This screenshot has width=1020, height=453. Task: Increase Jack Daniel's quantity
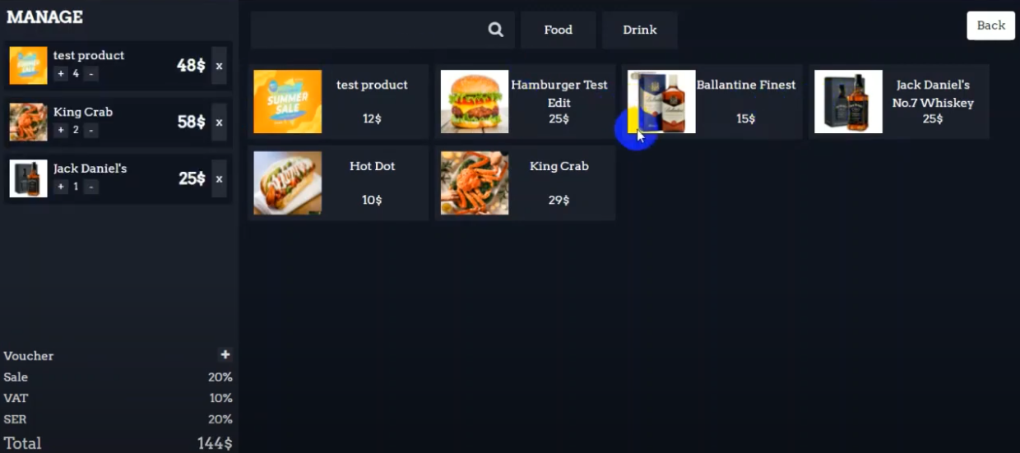pos(61,187)
